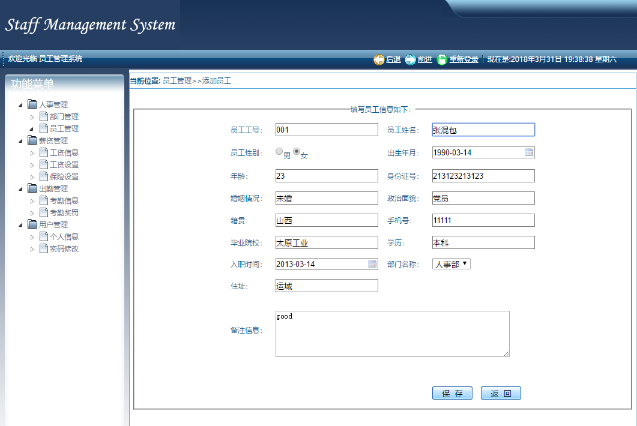Click the document icon beside 工资信息
The image size is (637, 426).
pos(43,152)
